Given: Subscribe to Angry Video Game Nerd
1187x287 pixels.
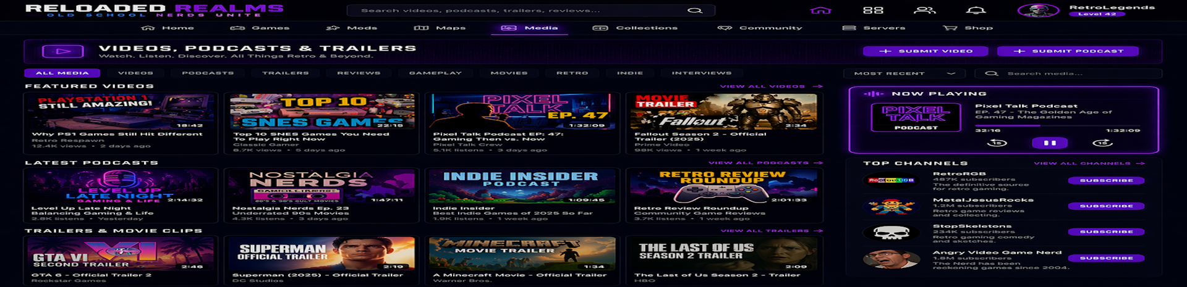Looking at the screenshot, I should tap(1106, 258).
